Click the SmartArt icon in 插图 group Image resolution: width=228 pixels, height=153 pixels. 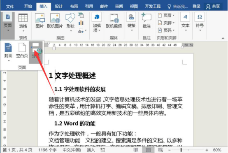click(x=81, y=15)
